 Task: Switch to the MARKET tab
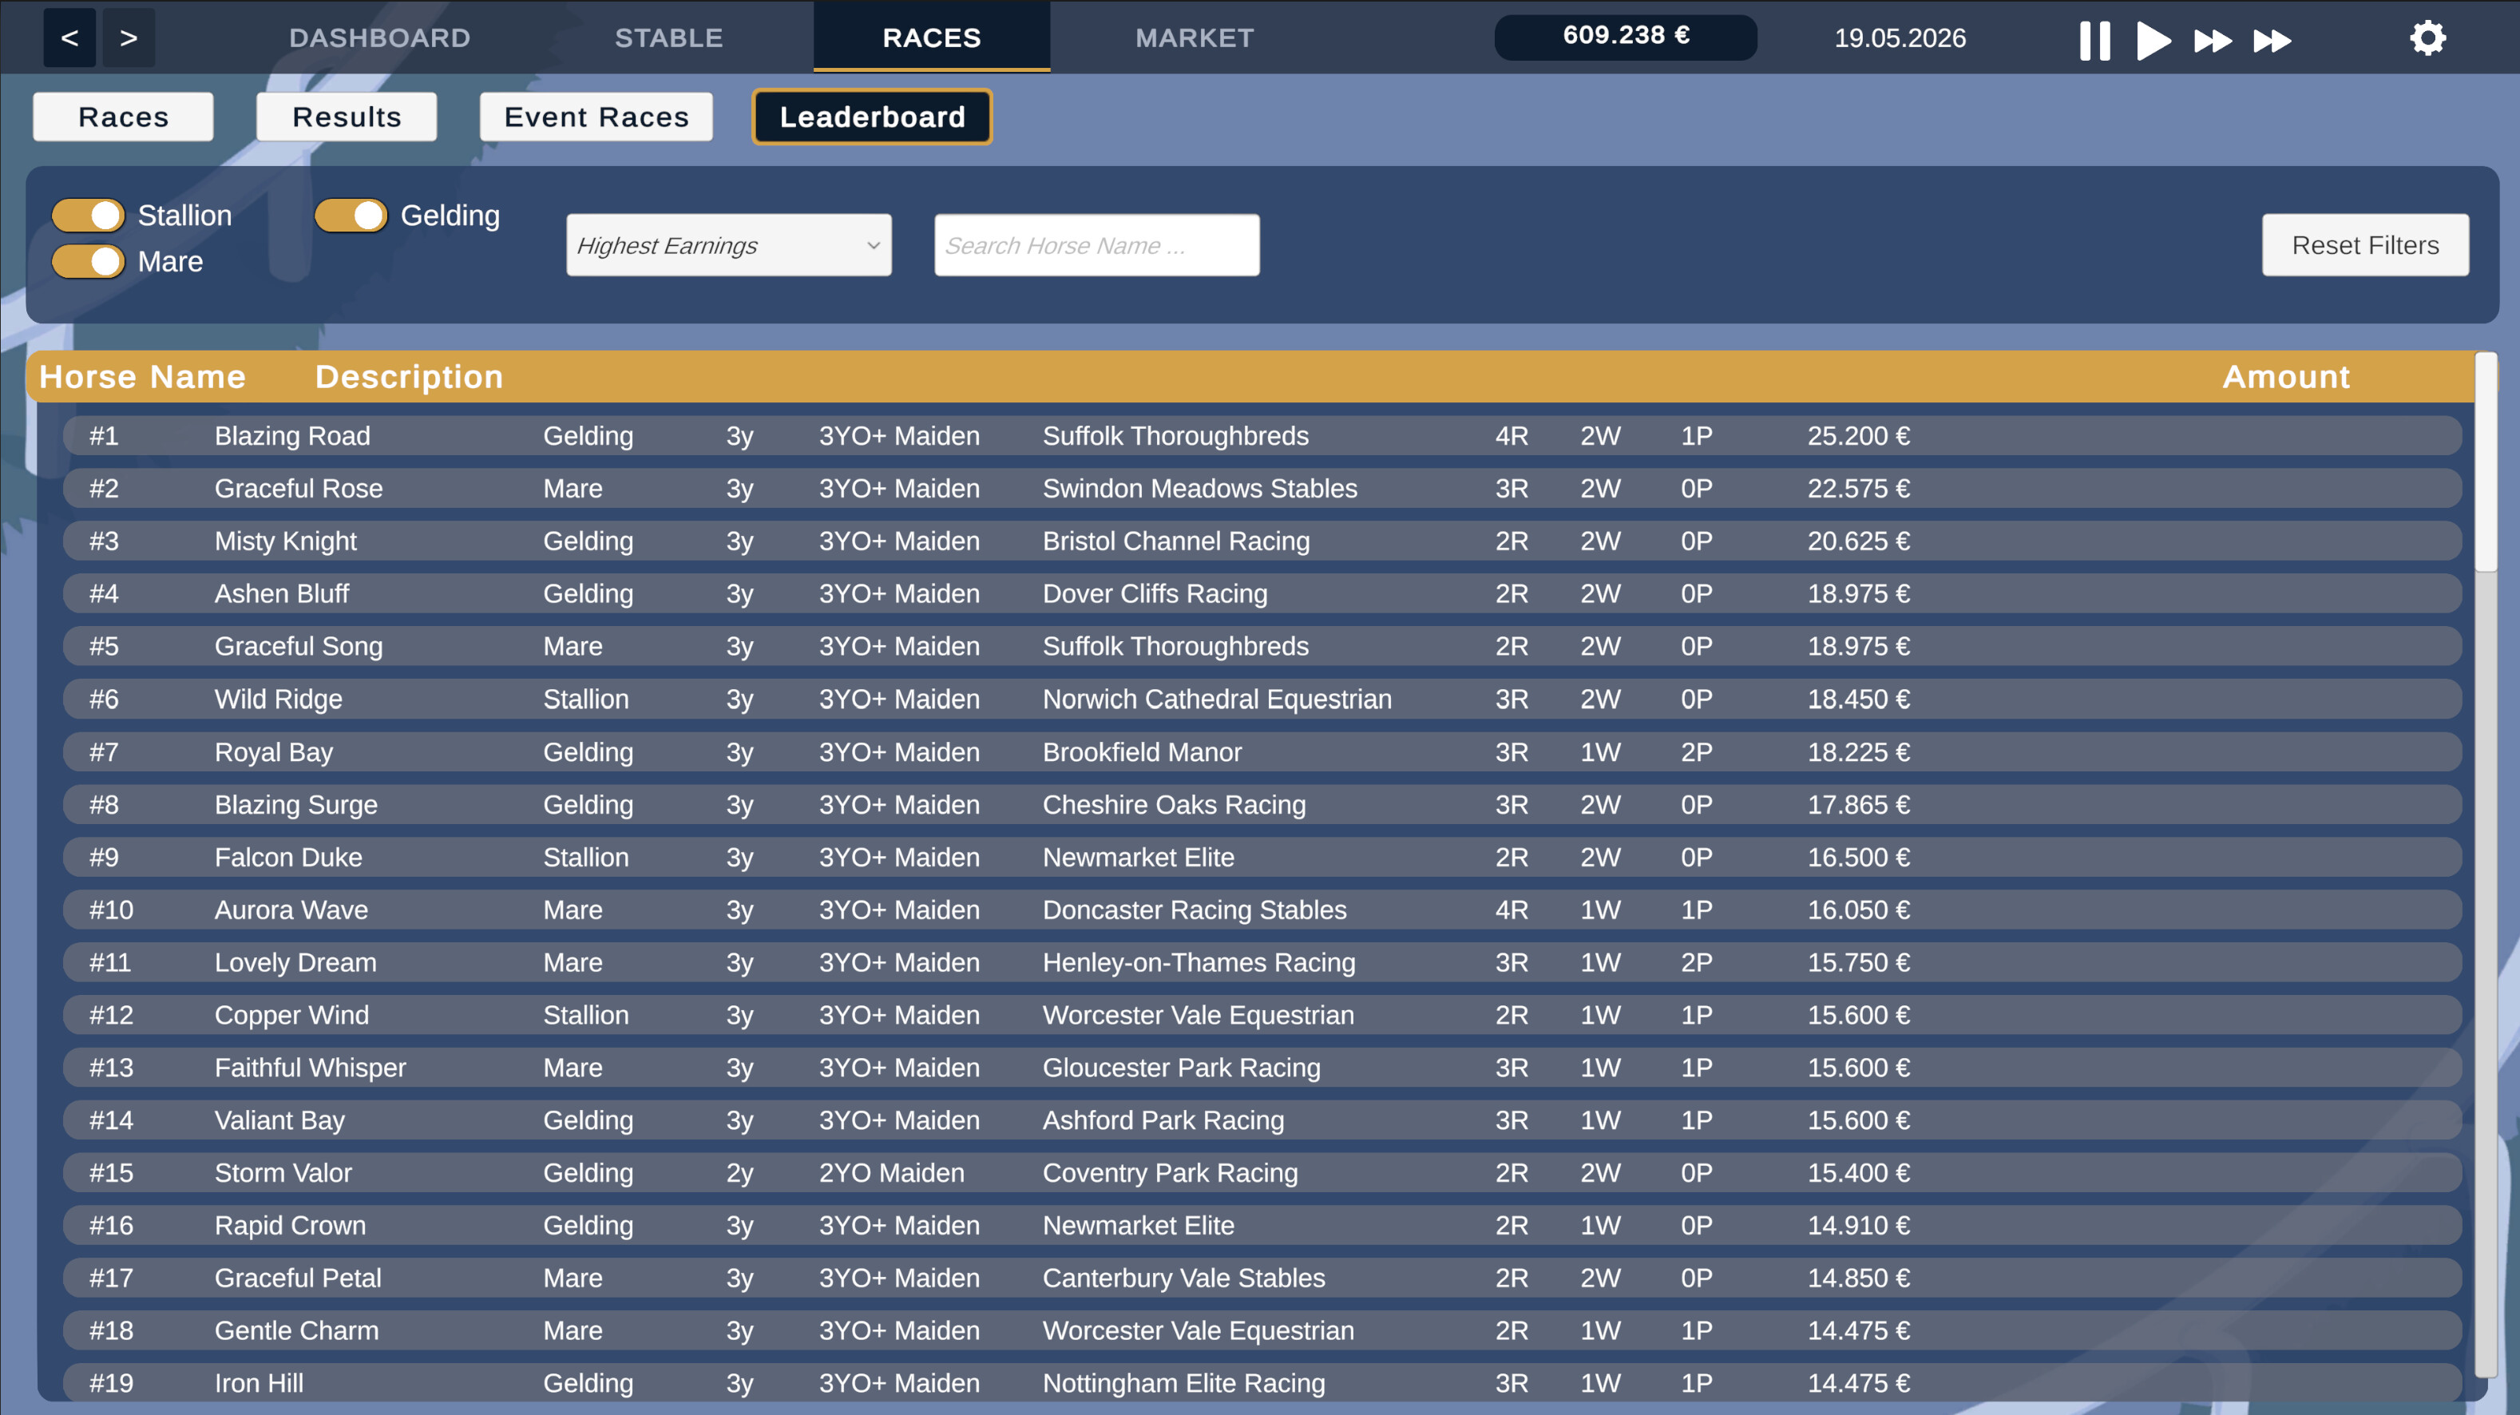[1194, 38]
